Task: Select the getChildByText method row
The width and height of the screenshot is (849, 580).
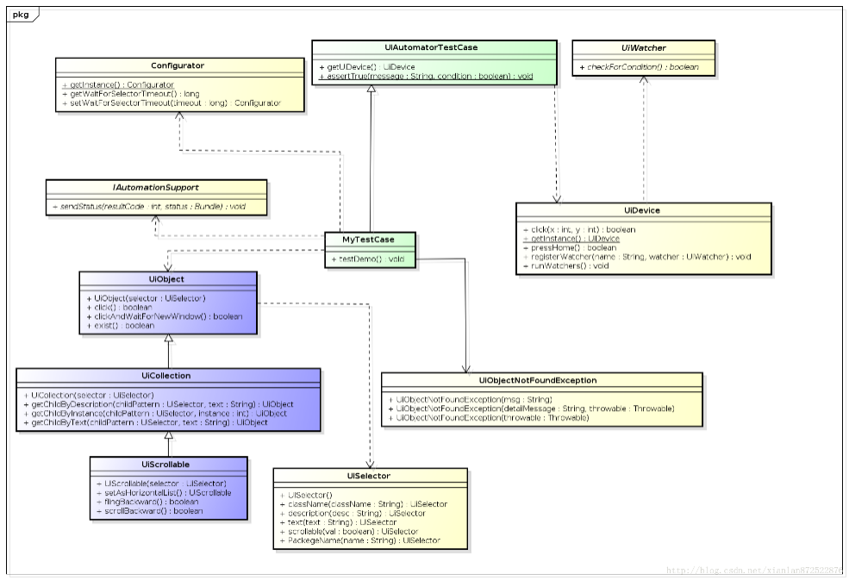Action: tap(146, 422)
